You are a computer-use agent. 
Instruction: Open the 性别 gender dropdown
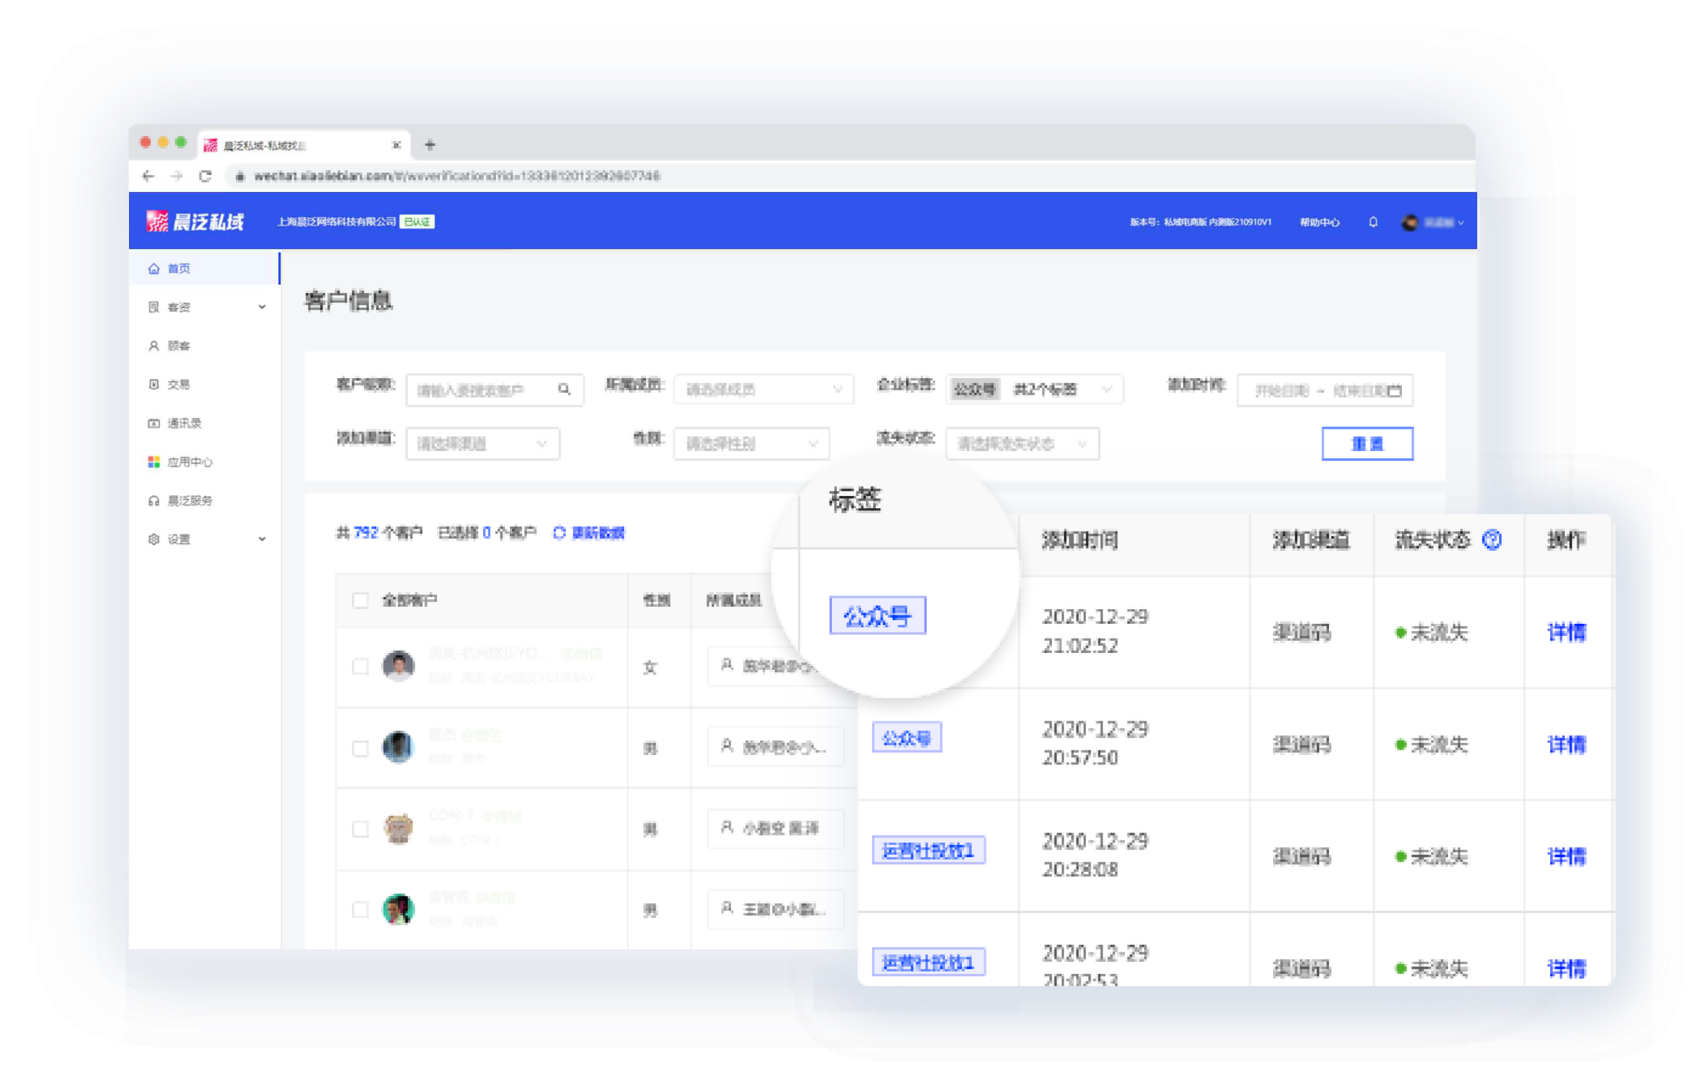click(751, 444)
